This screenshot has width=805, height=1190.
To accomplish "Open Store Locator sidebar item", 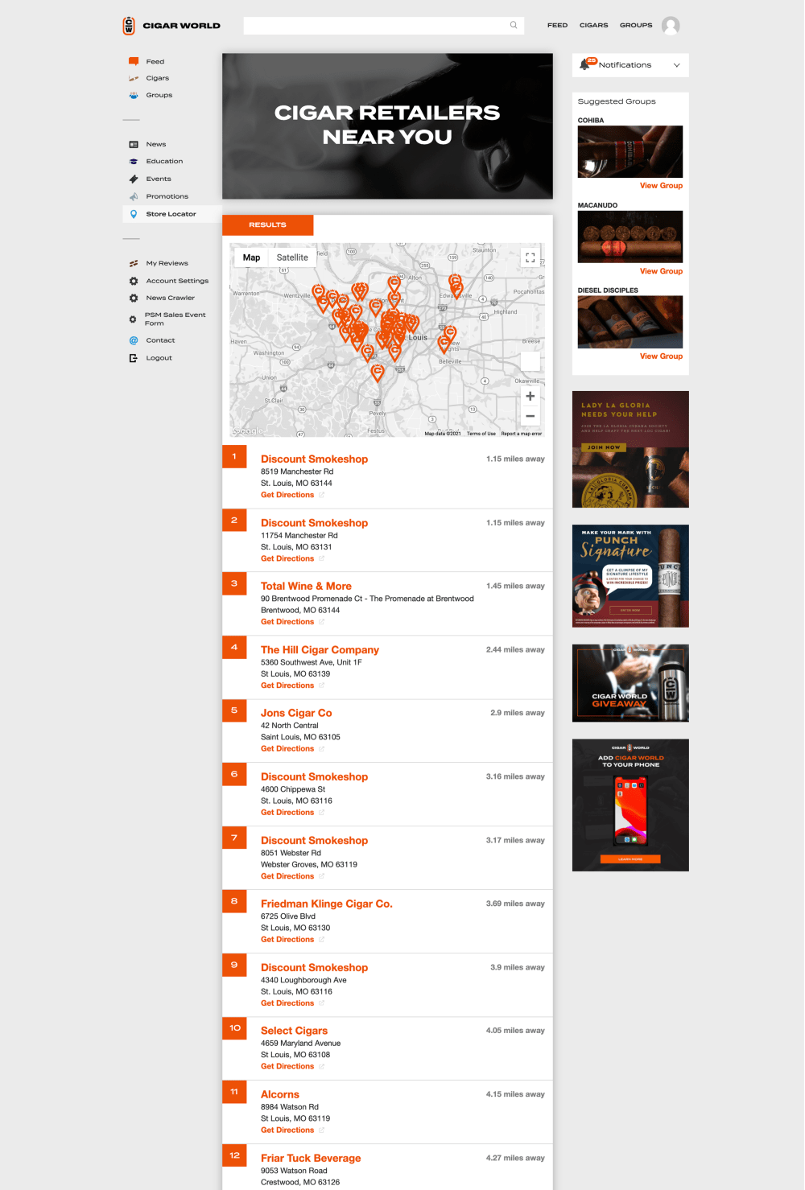I will tap(171, 214).
